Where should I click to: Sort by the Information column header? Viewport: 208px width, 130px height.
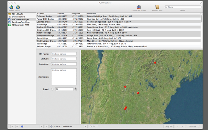tap(143, 14)
